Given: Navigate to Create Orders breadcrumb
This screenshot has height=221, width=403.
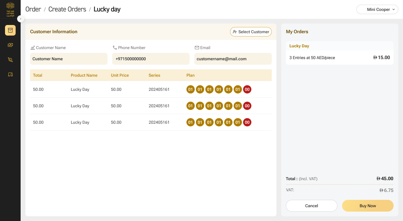Looking at the screenshot, I should point(67,9).
